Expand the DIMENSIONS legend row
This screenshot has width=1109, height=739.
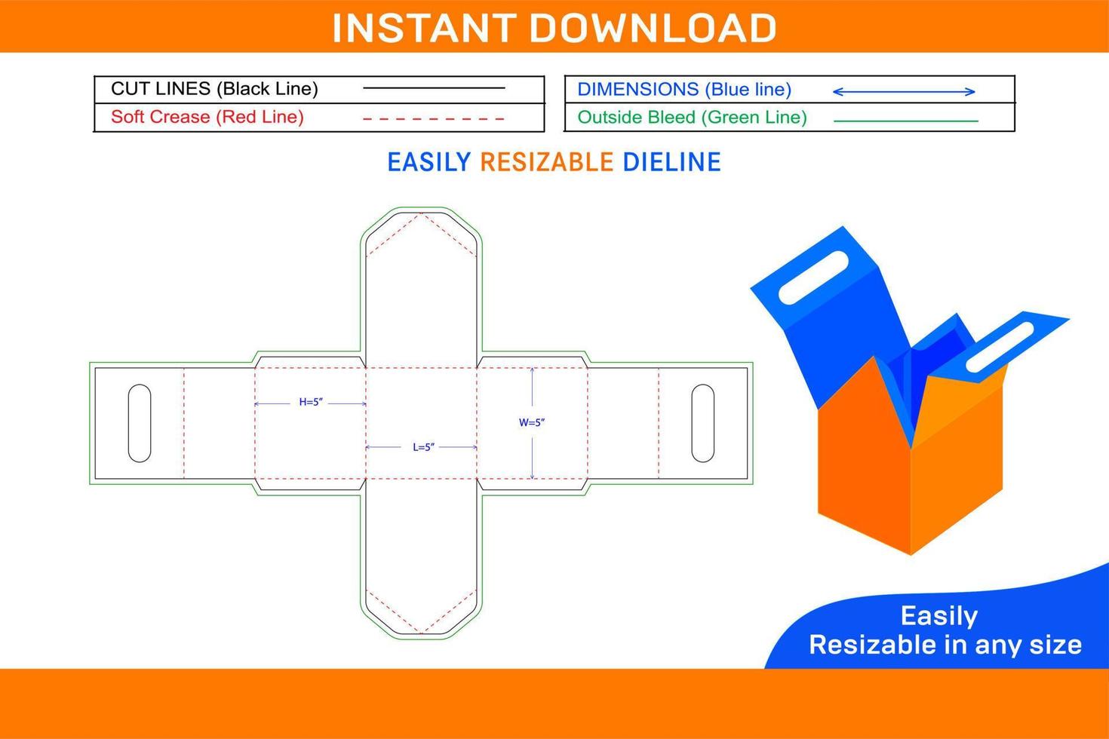684,89
